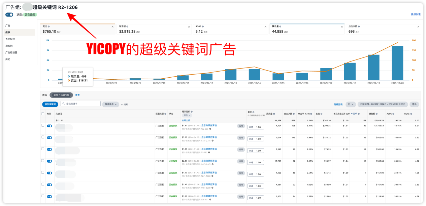The image size is (426, 206).
Task: Tick checkbox of row with $1.37 suggested bid
Action: pos(42,125)
